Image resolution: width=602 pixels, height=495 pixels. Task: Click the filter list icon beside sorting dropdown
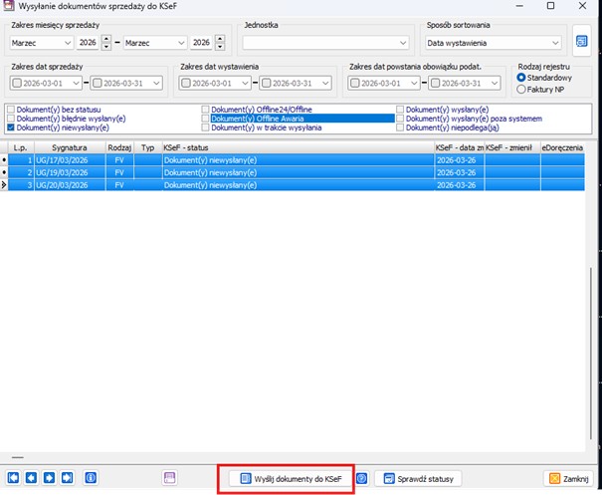tap(582, 42)
